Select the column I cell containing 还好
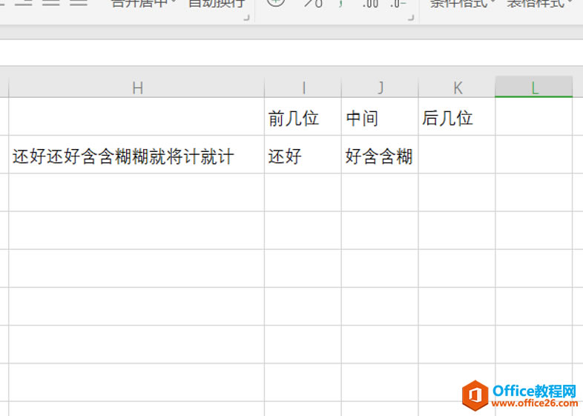This screenshot has height=416, width=583. click(x=303, y=155)
